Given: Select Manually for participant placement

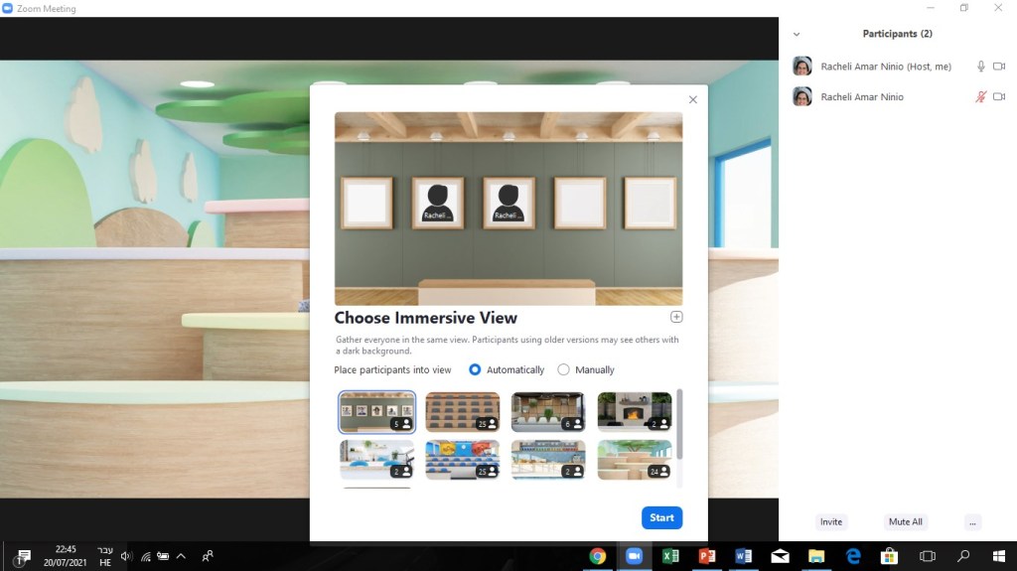Looking at the screenshot, I should coord(564,369).
